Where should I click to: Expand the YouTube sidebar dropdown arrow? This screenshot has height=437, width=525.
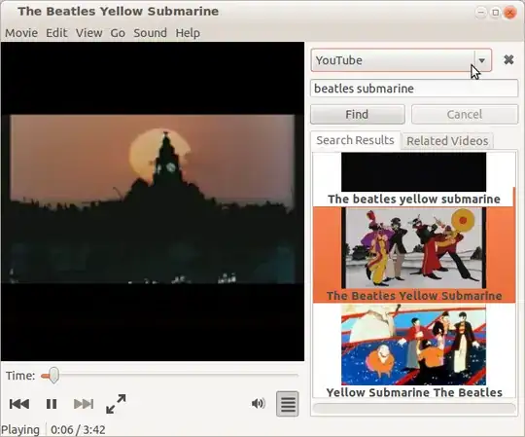coord(482,60)
